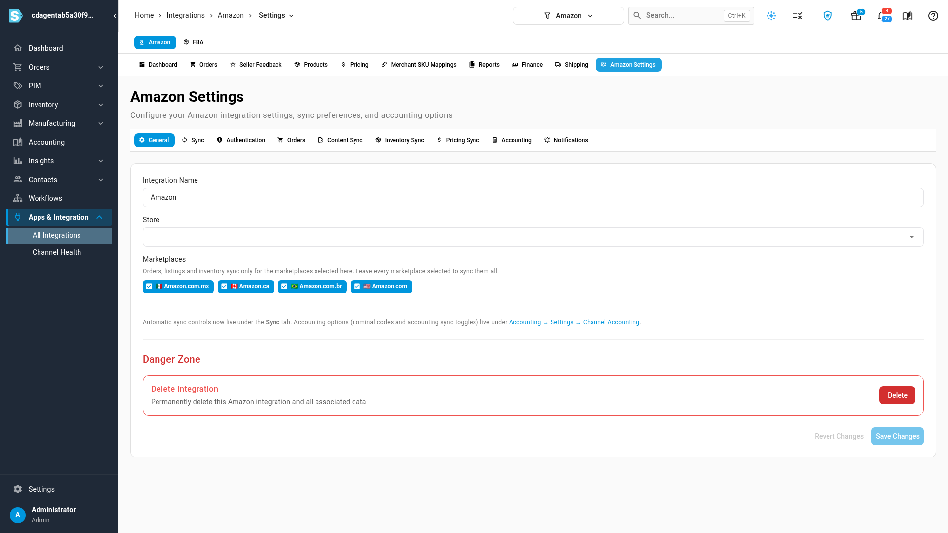Click the red Delete button
The height and width of the screenshot is (533, 948).
click(x=897, y=395)
